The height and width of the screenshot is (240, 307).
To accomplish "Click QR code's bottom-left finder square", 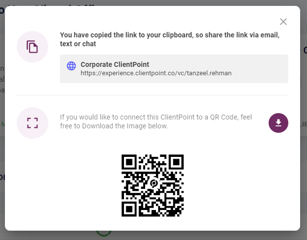I will tap(129, 209).
